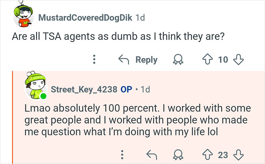
Task: Upvote MustardCoveredDogDik's comment
Action: [x=207, y=59]
